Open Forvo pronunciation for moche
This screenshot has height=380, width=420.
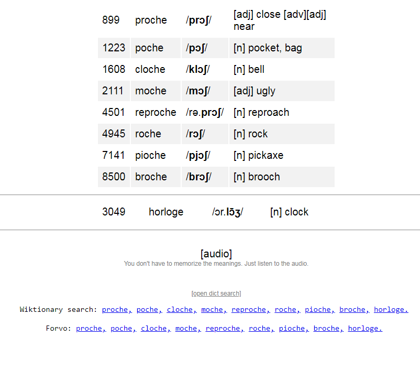(188, 328)
